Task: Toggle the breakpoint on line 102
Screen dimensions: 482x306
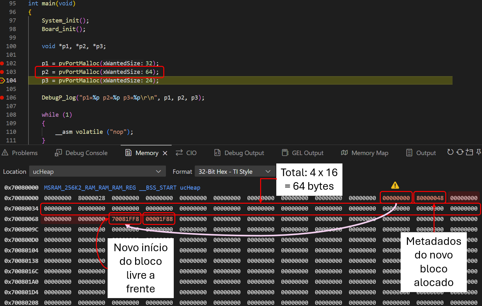Action: [x=2, y=63]
